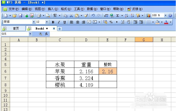Click the Name Box showing G15
The width and height of the screenshot is (176, 111).
click(x=15, y=34)
